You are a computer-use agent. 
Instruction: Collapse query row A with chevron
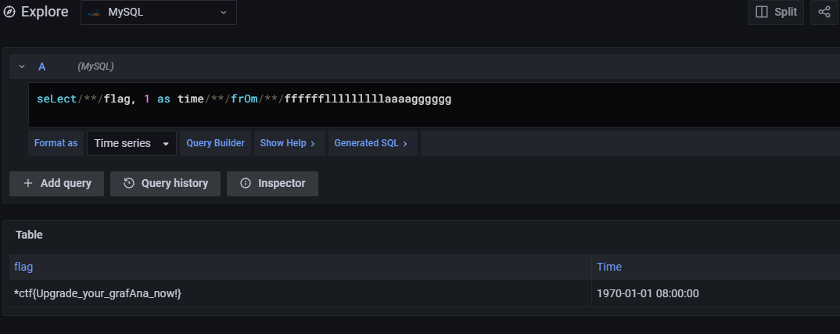pyautogui.click(x=22, y=67)
